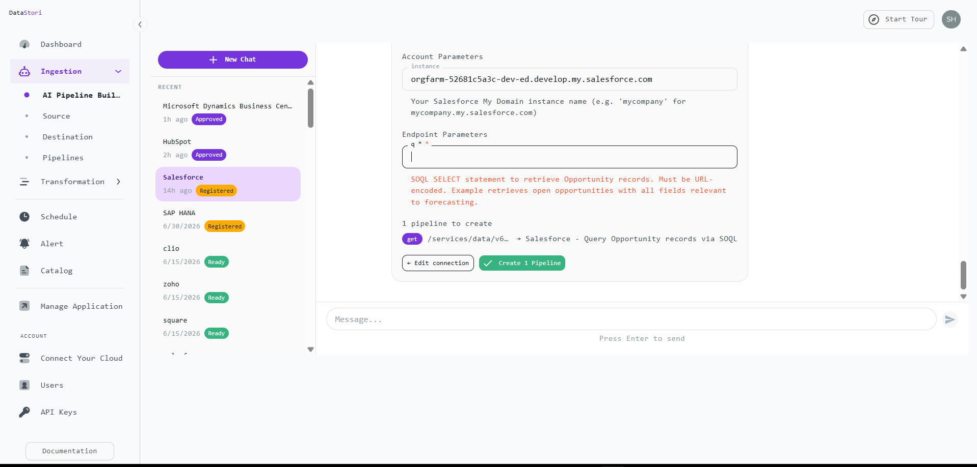977x467 pixels.
Task: Click the compass icon in Start Tour
Action: point(874,19)
